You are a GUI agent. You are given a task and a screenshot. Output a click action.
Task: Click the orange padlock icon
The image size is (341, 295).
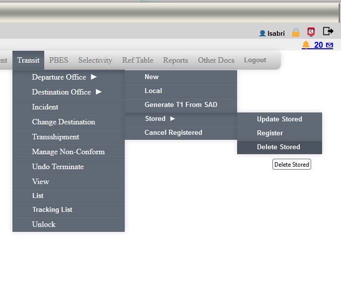coord(296,33)
